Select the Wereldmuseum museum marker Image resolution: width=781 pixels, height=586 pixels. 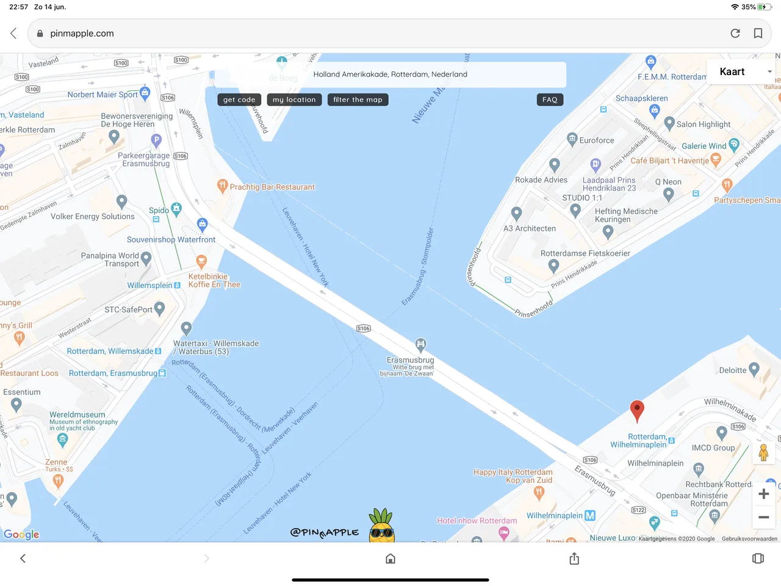coord(62,440)
